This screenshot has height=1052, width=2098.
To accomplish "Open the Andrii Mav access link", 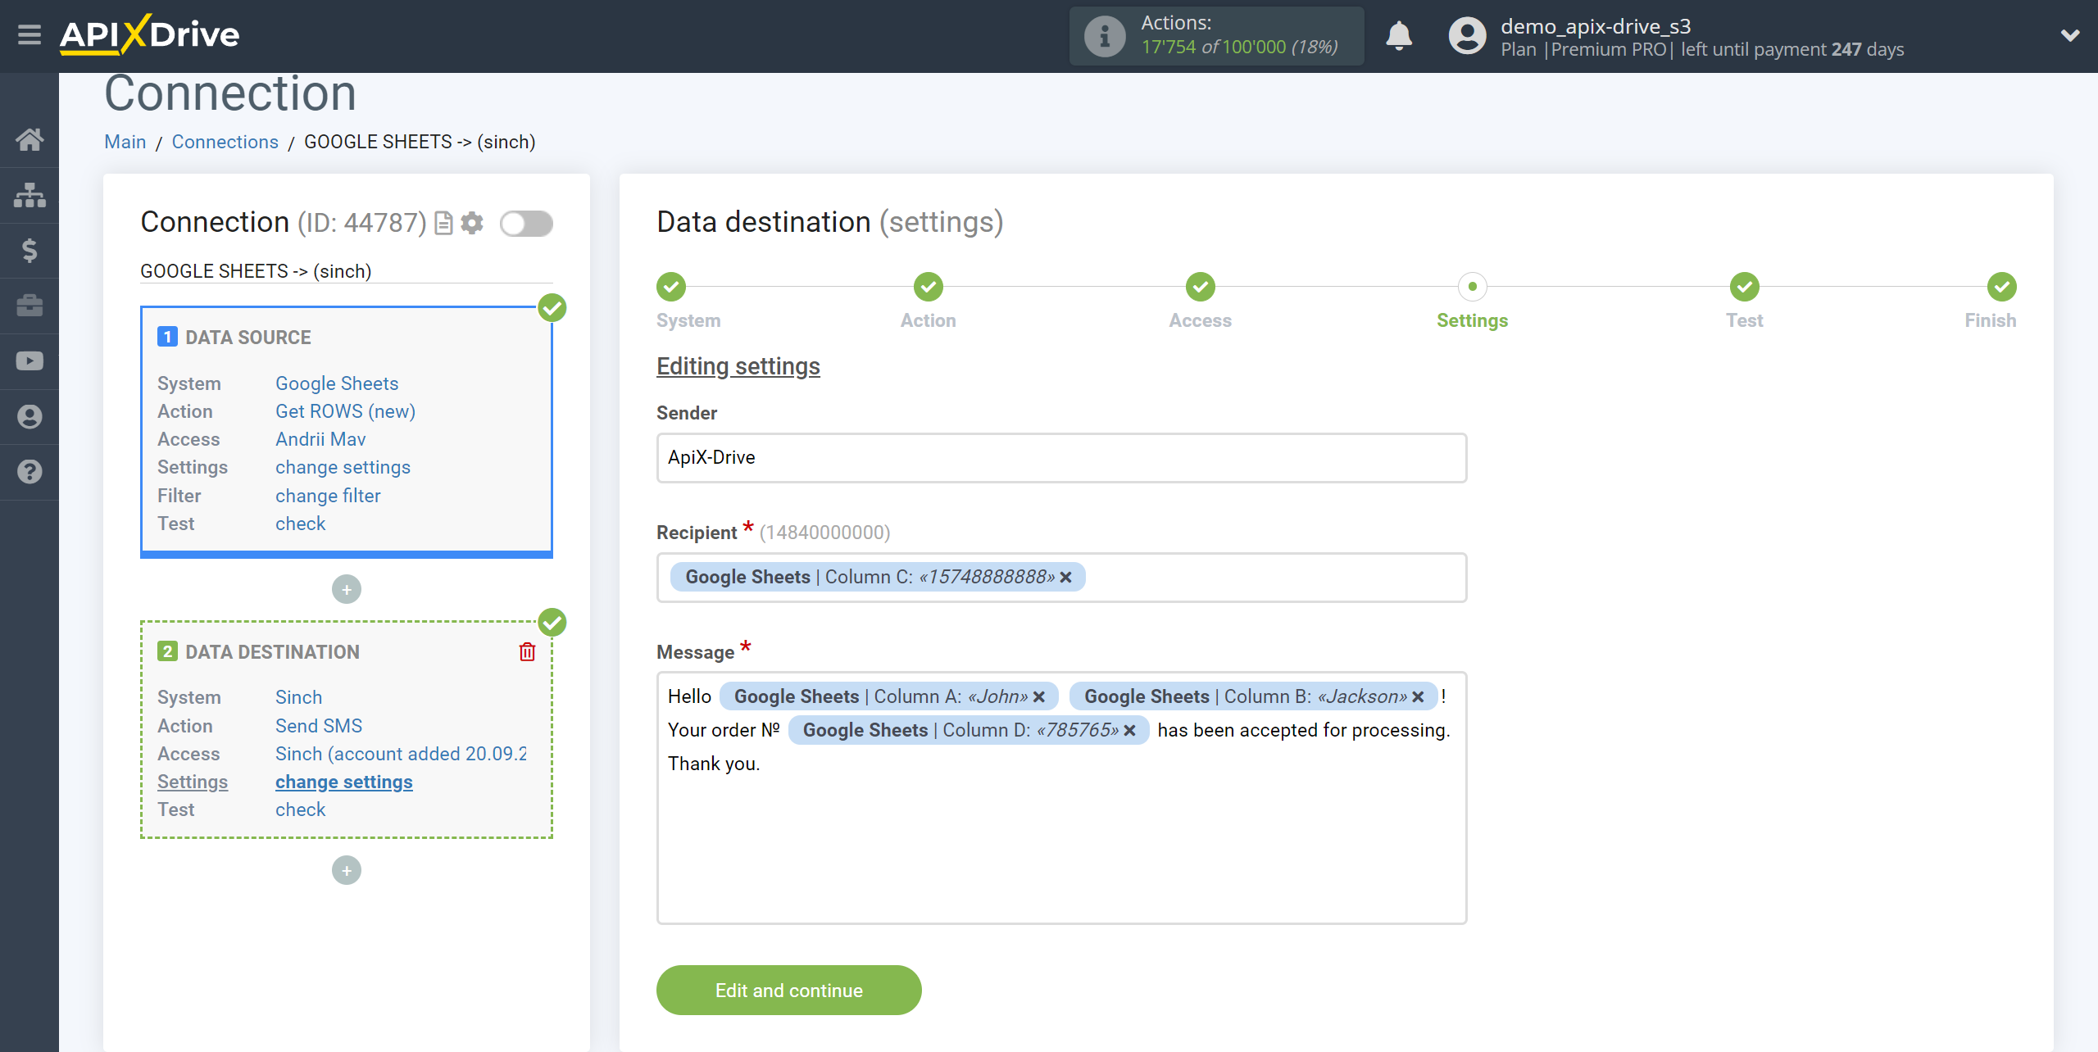I will pyautogui.click(x=320, y=439).
